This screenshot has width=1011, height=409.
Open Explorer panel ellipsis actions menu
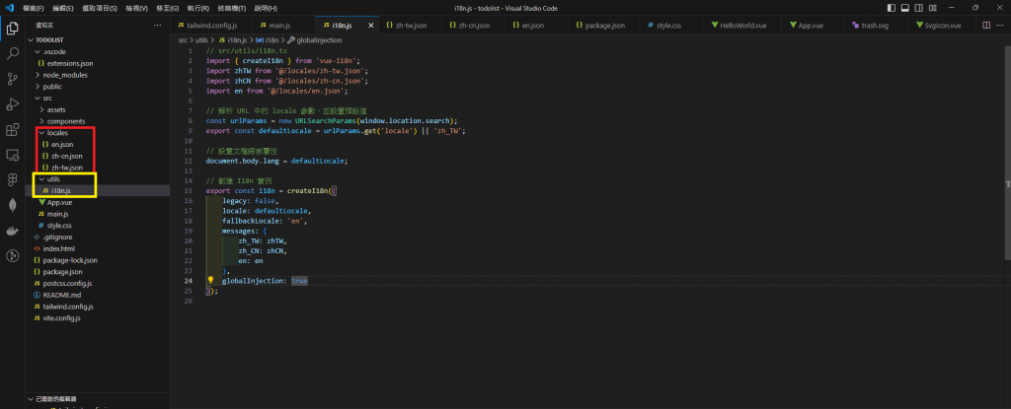coord(157,25)
